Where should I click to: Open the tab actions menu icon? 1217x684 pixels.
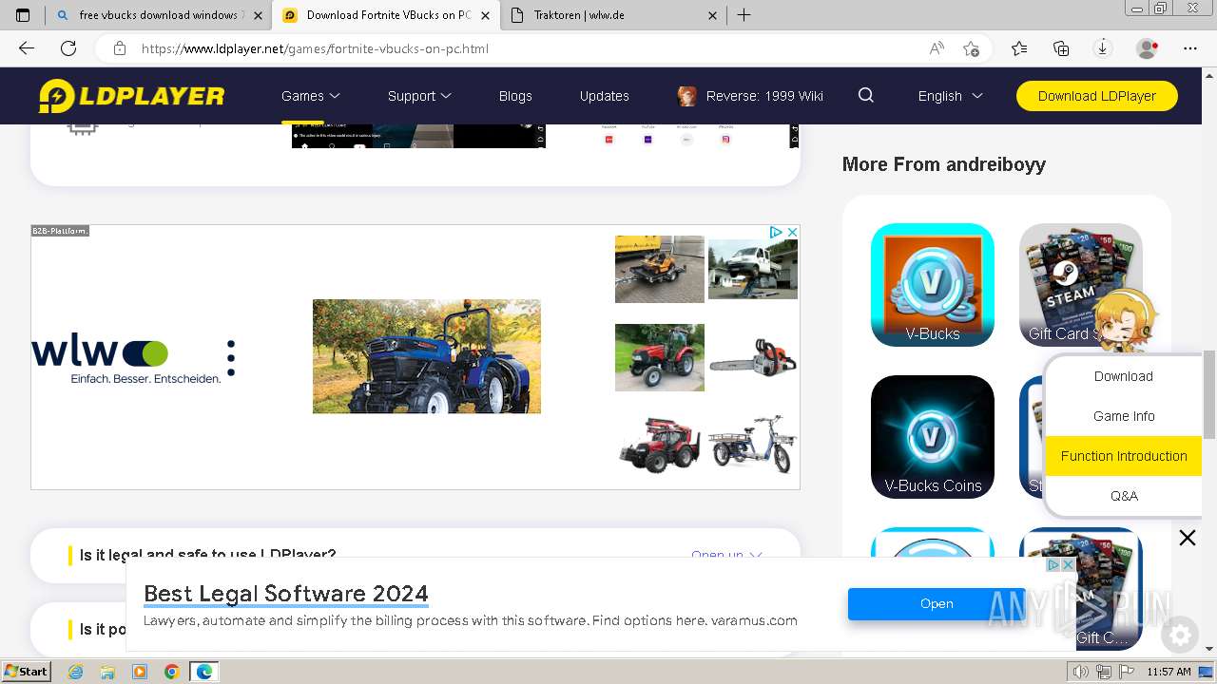(23, 15)
